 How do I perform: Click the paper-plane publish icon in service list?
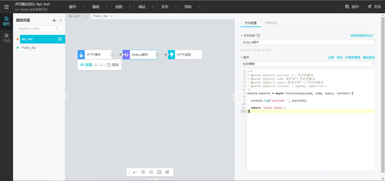[x=60, y=20]
